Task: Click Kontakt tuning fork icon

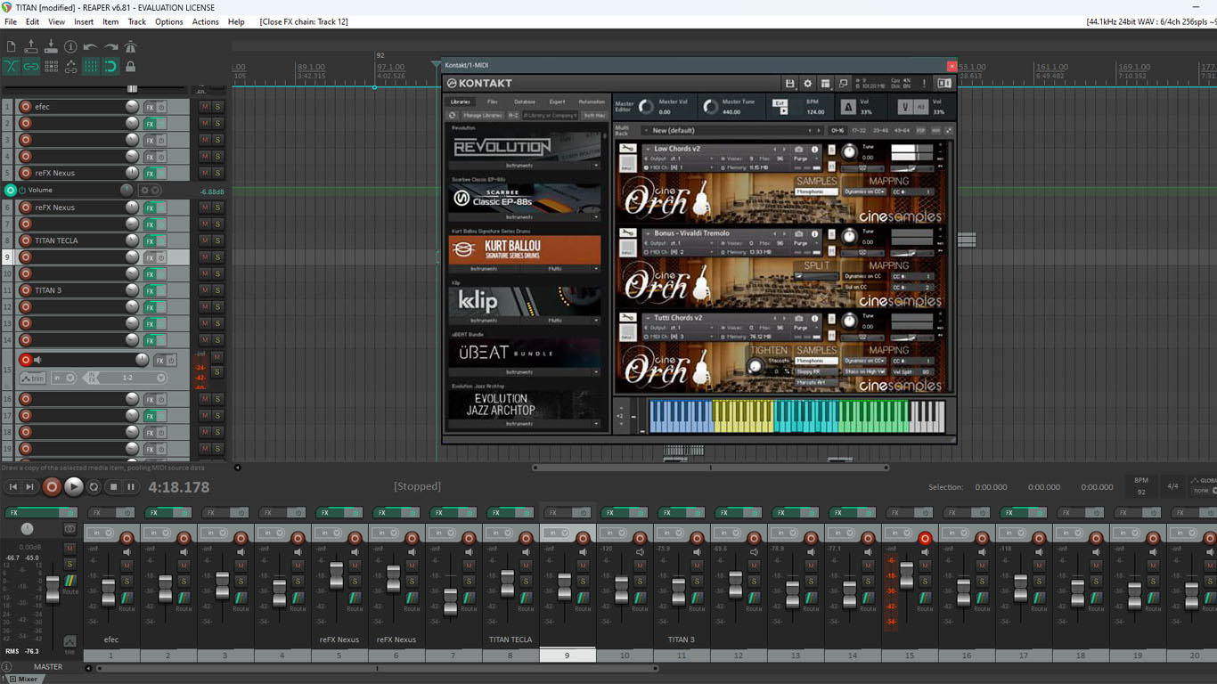Action: 905,107
